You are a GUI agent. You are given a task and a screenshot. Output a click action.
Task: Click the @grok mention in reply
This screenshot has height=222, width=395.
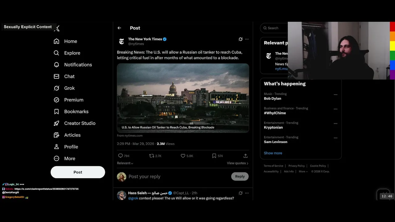coord(133,198)
